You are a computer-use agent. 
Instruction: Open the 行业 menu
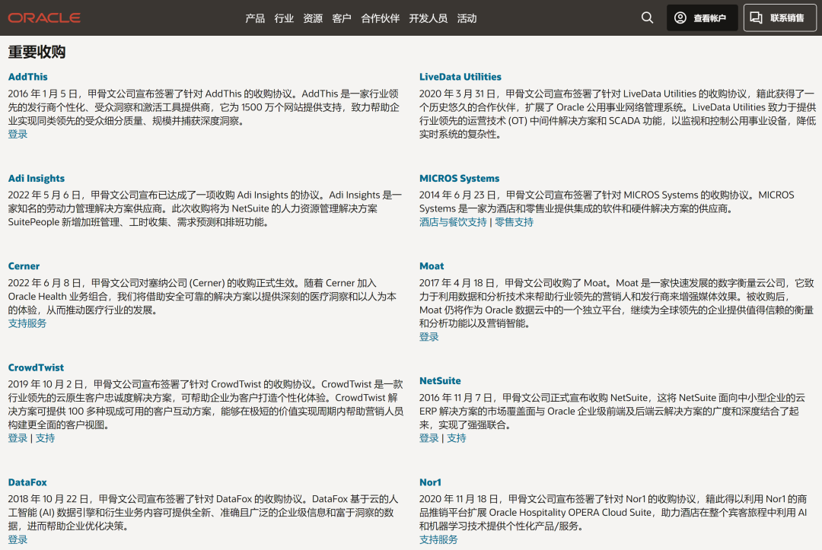(x=284, y=18)
